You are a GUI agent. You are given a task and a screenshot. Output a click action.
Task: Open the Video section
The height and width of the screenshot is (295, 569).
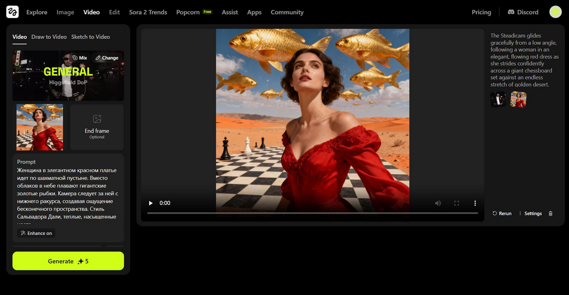[x=92, y=12]
